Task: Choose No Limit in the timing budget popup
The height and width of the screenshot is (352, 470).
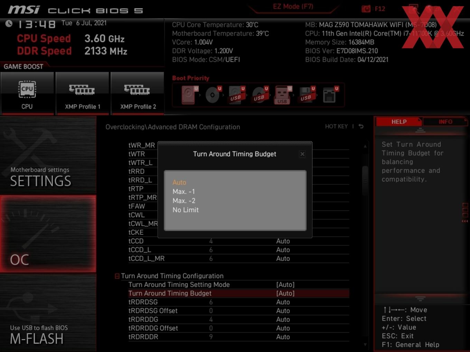Action: 186,210
